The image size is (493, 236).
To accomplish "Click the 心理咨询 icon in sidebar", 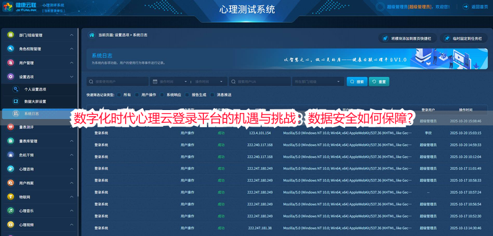I will click(10, 169).
